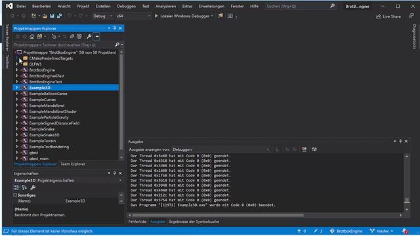Select the ExampleParticleGravity project
Viewport: 420px width, 236px height.
point(49,117)
